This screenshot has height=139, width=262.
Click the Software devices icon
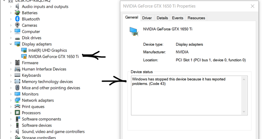pos(17,125)
